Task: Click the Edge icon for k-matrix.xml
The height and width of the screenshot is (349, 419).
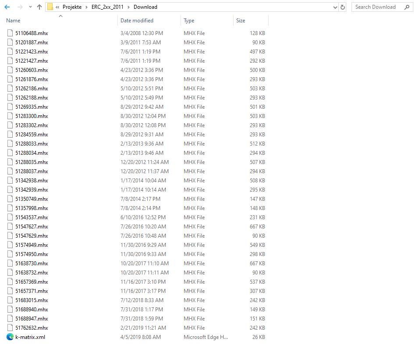Action: click(x=10, y=337)
